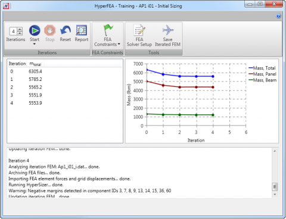Click the Iterations ribbon group label
This screenshot has width=286, height=219.
pos(47,52)
